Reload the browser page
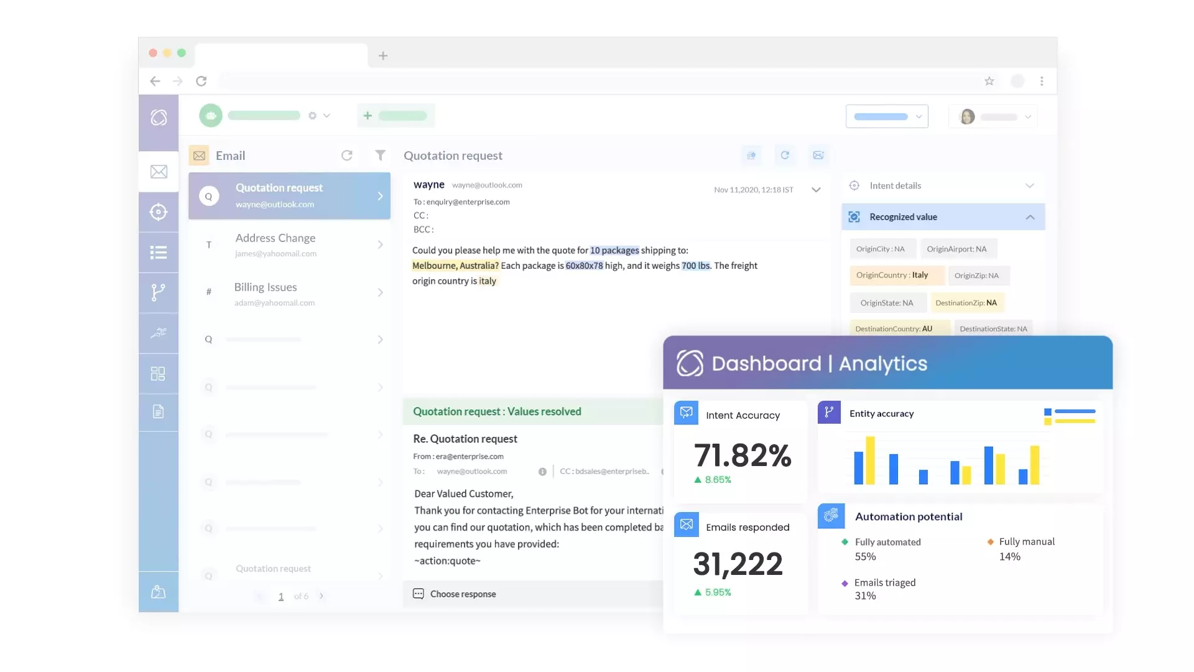The image size is (1194, 672). coord(201,81)
